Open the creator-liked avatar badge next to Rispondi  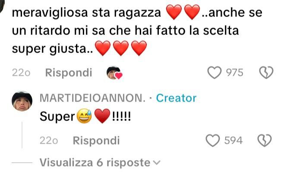(114, 73)
